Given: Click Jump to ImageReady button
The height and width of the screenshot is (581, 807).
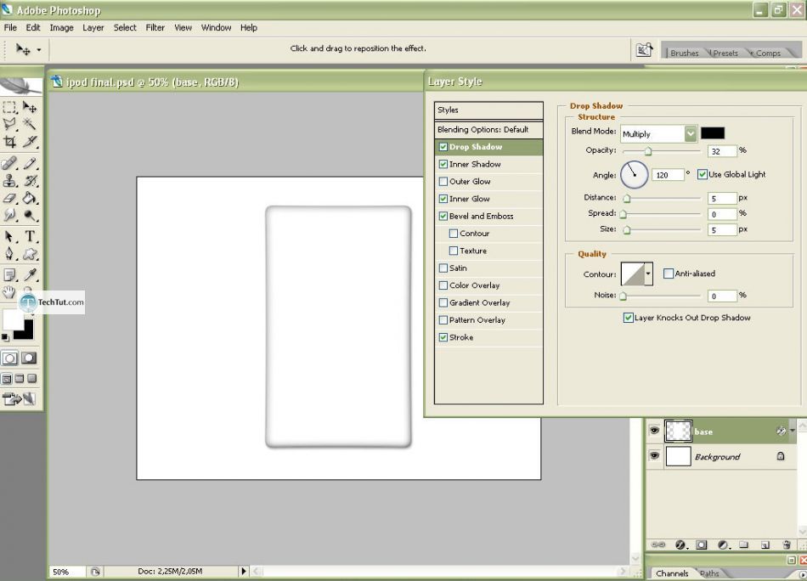Looking at the screenshot, I should (19, 398).
